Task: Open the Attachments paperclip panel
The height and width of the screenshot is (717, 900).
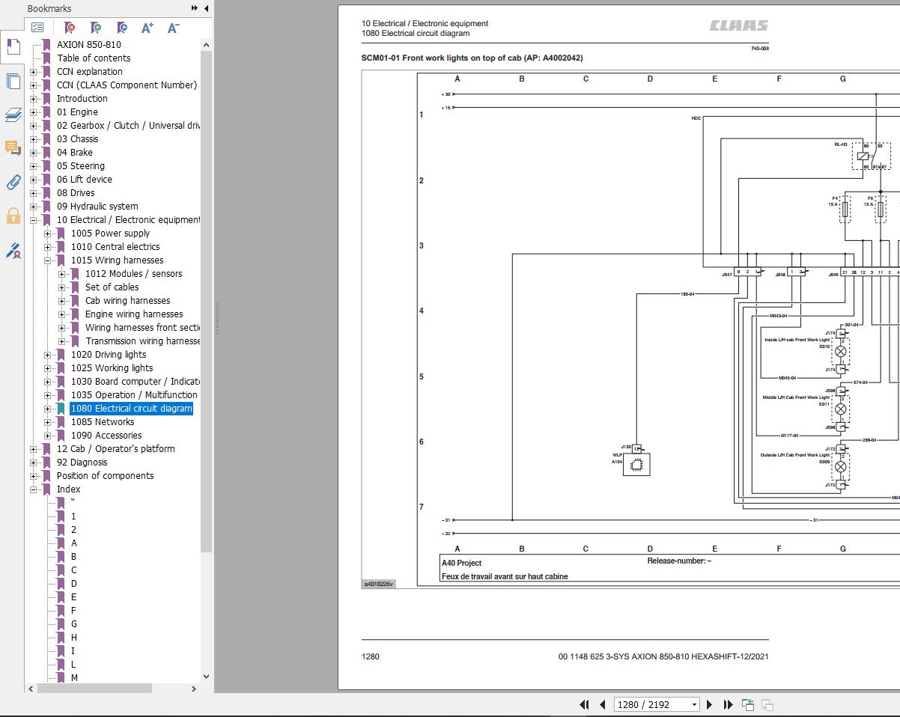Action: (x=13, y=182)
